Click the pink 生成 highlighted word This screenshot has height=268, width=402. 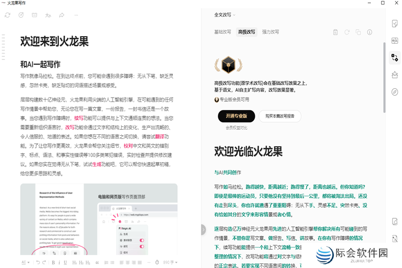pos(96,164)
